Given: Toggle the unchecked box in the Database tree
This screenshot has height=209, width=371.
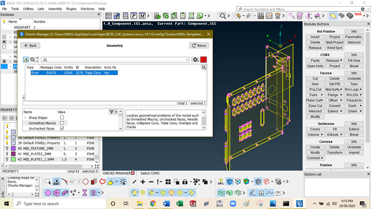Looking at the screenshot, I should (4, 46).
